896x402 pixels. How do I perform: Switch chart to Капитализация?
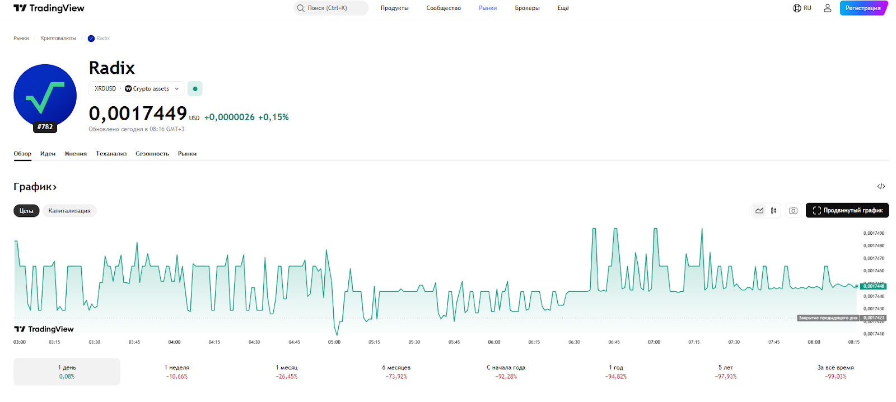(69, 211)
